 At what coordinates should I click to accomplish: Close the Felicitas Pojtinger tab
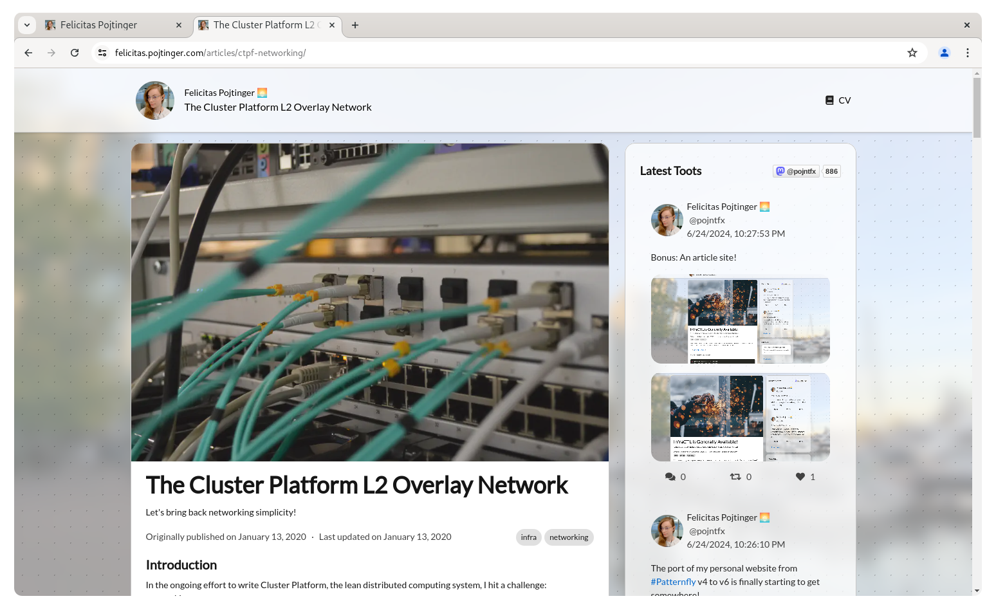tap(179, 25)
